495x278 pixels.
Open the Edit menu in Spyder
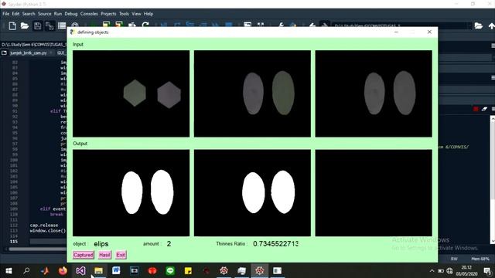[x=15, y=14]
